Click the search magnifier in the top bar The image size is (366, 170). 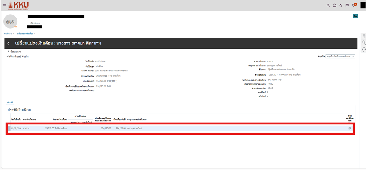coord(328,5)
